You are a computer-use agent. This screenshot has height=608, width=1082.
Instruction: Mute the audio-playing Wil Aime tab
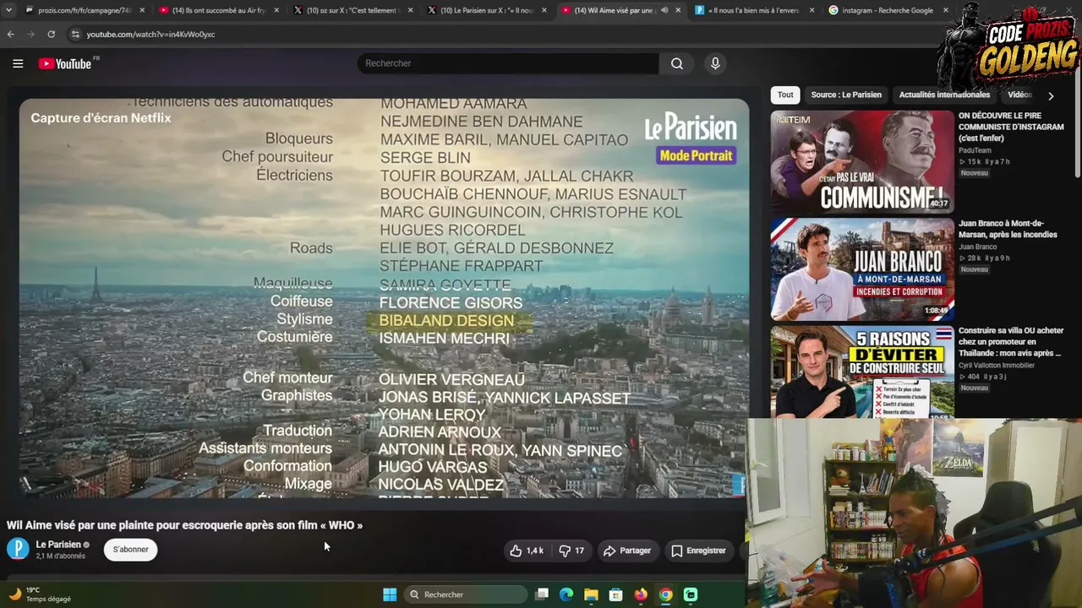click(664, 10)
